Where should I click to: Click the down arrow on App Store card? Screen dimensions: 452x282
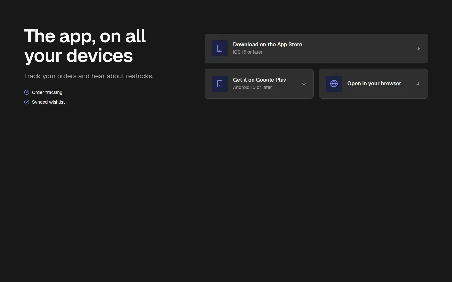418,48
